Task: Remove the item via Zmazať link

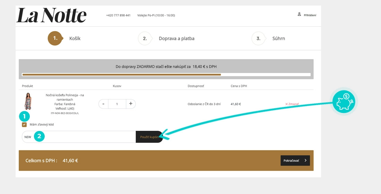Action: 292,104
